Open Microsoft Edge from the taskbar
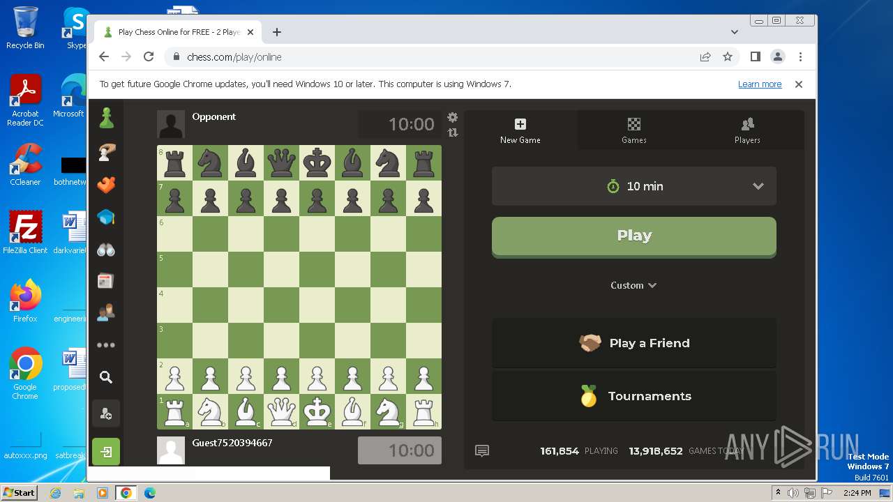 150,493
